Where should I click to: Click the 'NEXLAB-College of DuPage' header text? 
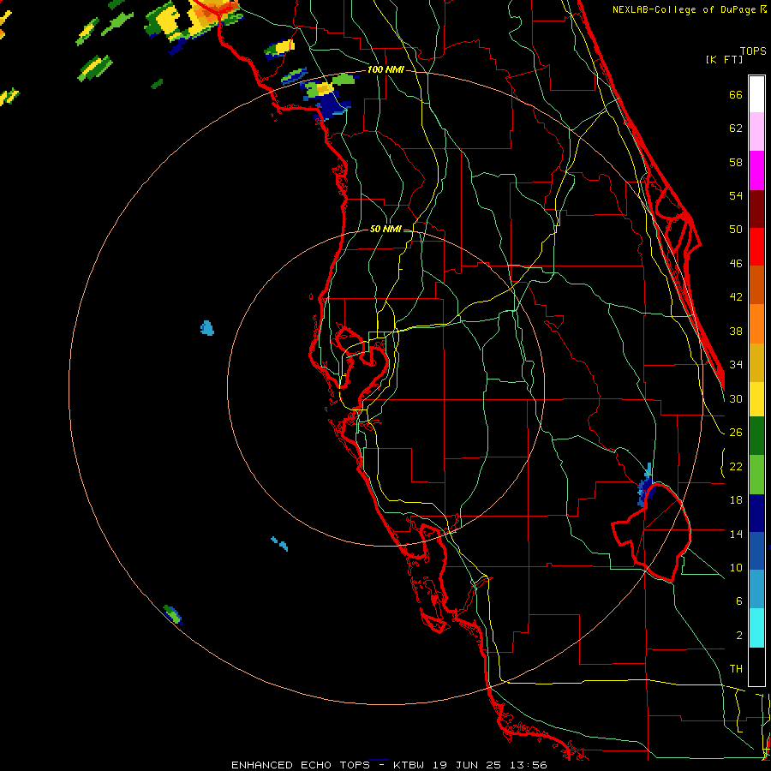[685, 9]
